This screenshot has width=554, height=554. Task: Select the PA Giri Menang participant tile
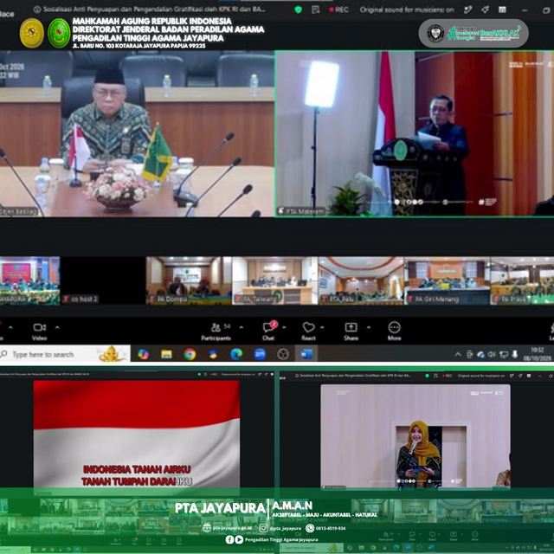pos(447,280)
